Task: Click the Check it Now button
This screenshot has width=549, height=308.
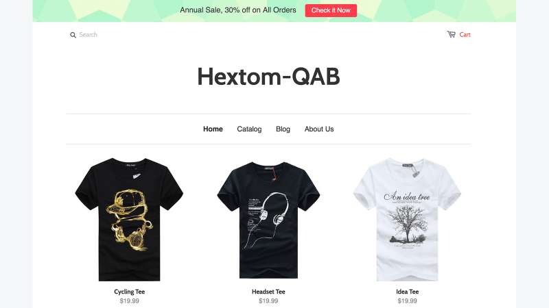Action: click(331, 10)
